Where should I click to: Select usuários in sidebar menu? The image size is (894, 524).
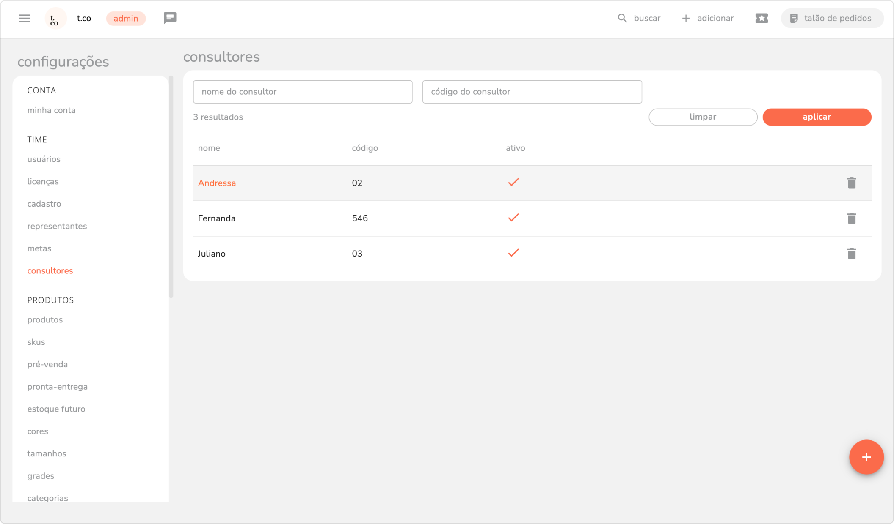pyautogui.click(x=44, y=159)
